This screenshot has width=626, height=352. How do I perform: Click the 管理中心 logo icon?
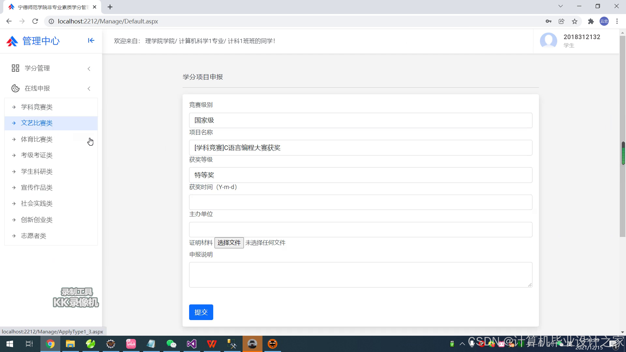click(12, 41)
